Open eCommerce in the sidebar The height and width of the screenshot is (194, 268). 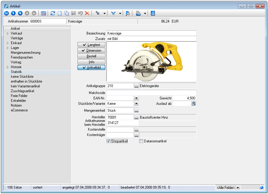pos(19,110)
